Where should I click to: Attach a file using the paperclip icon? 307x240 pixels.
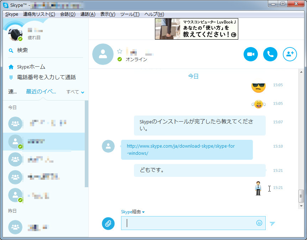[108, 224]
